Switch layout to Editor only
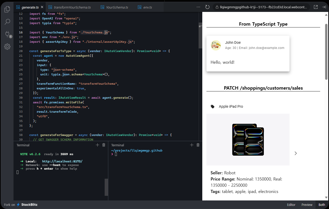This screenshot has width=329, height=209. (291, 205)
